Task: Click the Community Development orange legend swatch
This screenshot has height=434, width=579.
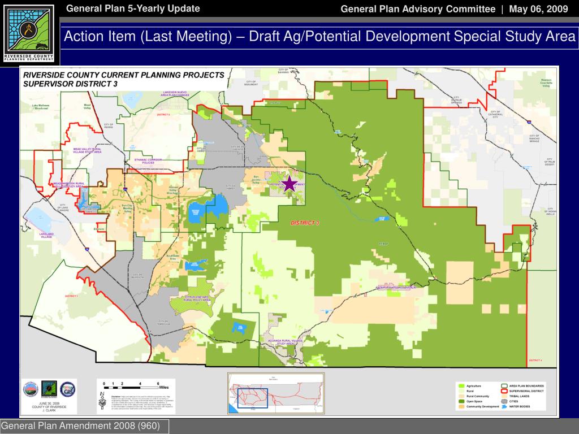Action: [461, 406]
